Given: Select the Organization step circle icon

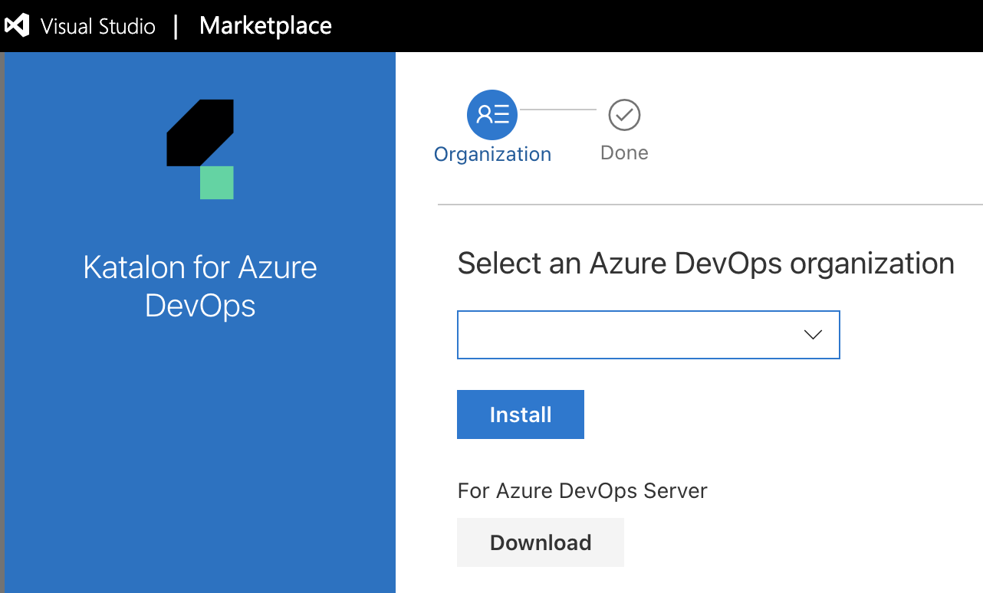Looking at the screenshot, I should [x=492, y=115].
